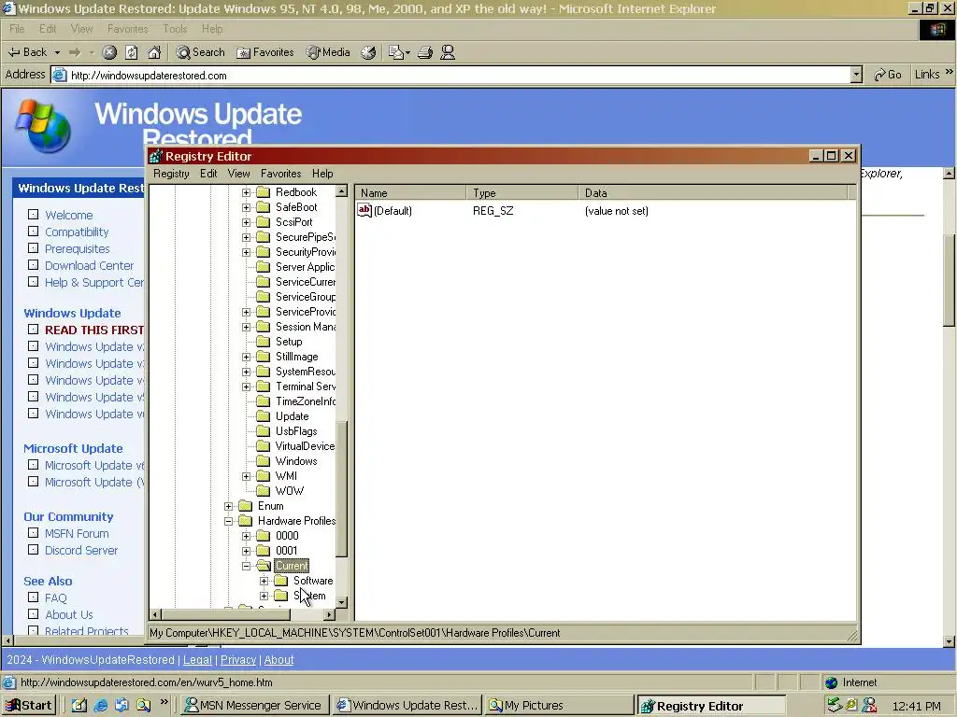Click the box next to Download Center
Viewport: 957px width, 717px height.
coord(33,265)
